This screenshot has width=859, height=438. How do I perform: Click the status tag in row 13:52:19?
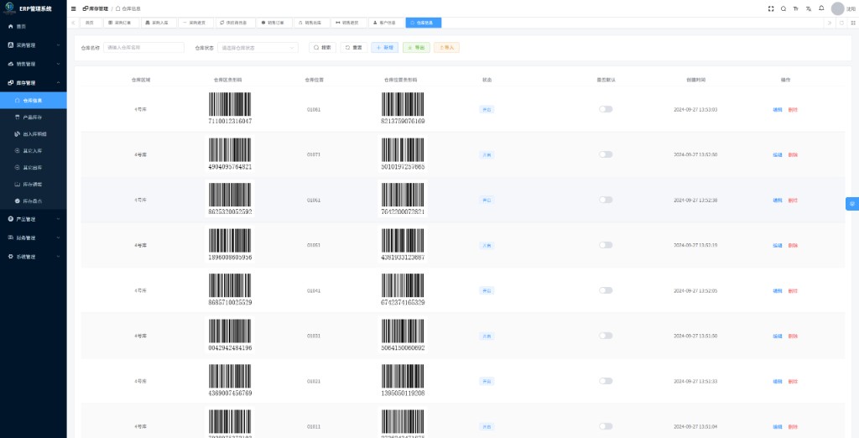[487, 246]
